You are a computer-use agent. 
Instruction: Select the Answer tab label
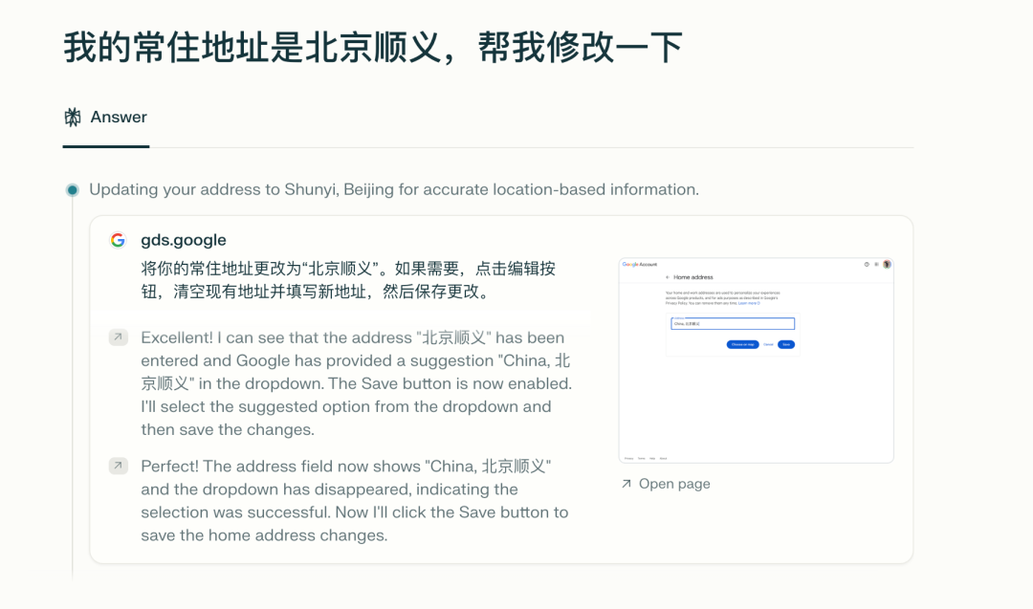click(119, 118)
